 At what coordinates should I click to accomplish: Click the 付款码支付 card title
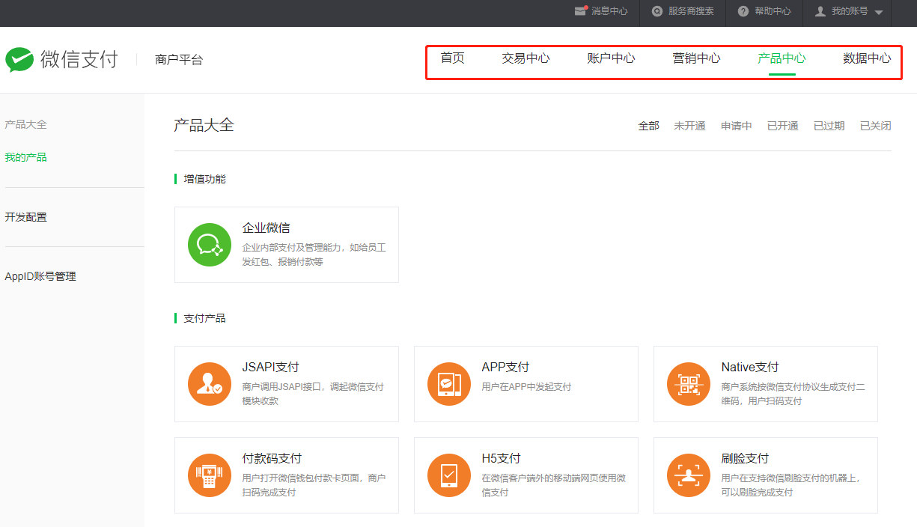[x=272, y=458]
